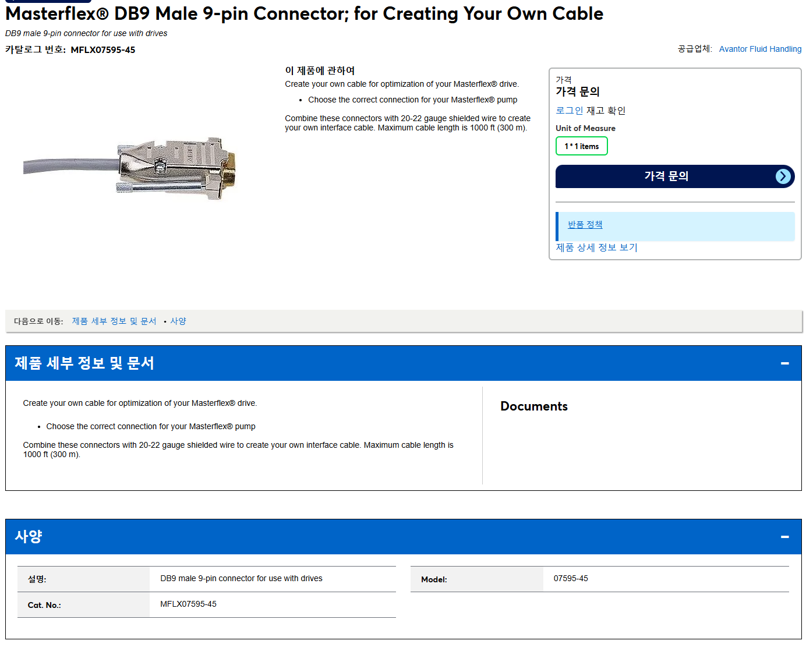
Task: Click the Model value 07595-45
Action: click(571, 579)
